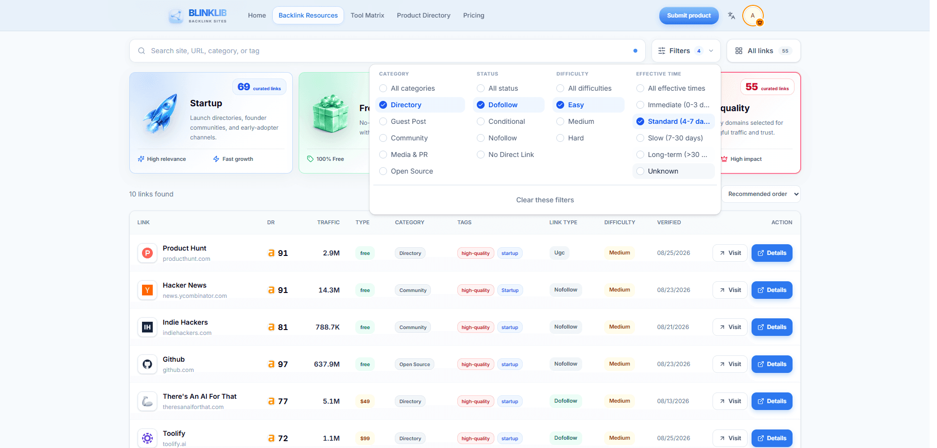Screen dimensions: 937x448
Task: Click the Indie Hackers site logo
Action: (147, 327)
